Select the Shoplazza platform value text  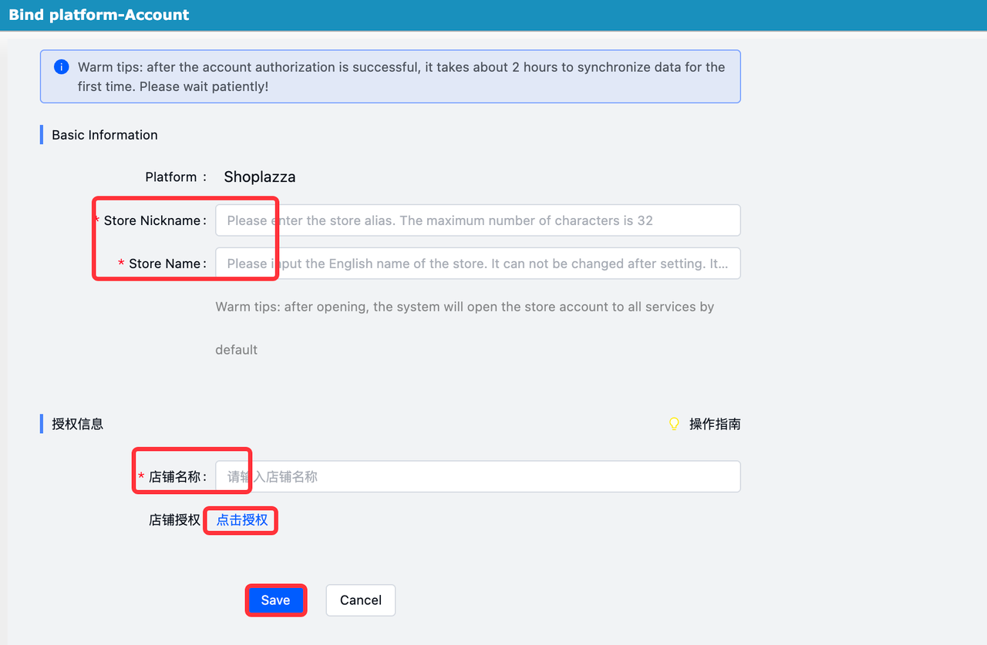pyautogui.click(x=260, y=177)
